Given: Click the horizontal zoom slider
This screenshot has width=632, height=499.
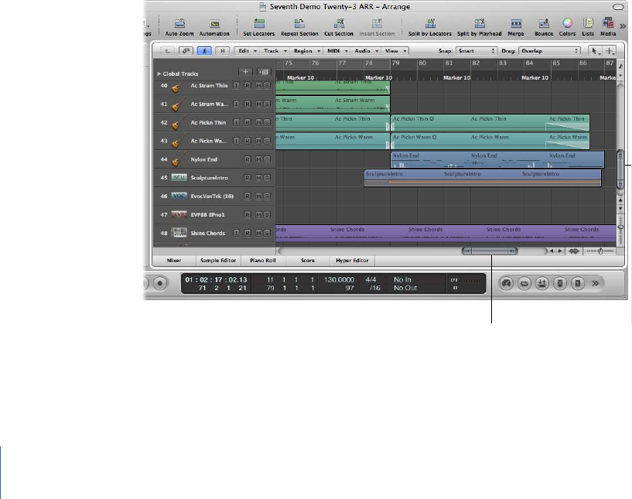Looking at the screenshot, I should [x=600, y=251].
